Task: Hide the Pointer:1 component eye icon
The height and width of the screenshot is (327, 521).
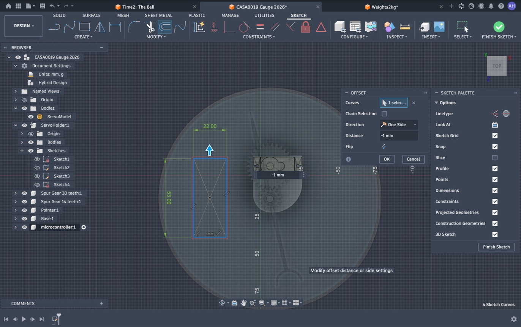Action: coord(25,210)
